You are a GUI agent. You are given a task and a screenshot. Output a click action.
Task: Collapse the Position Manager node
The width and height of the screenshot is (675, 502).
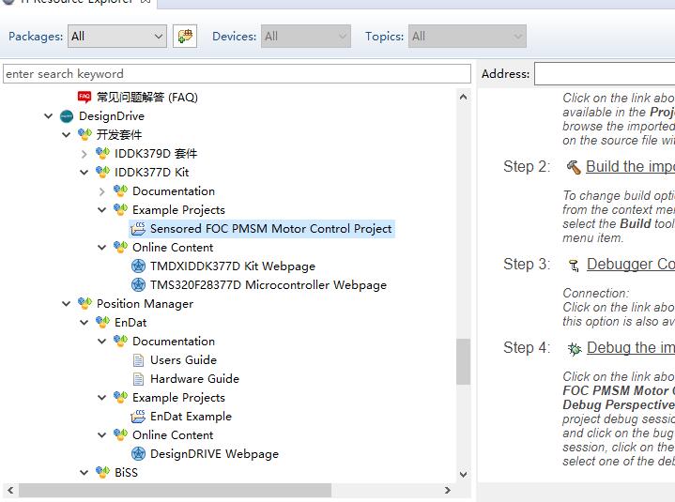[x=67, y=304]
